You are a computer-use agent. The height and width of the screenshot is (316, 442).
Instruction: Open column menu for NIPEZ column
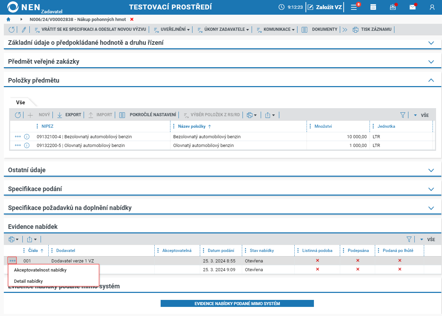(37, 126)
